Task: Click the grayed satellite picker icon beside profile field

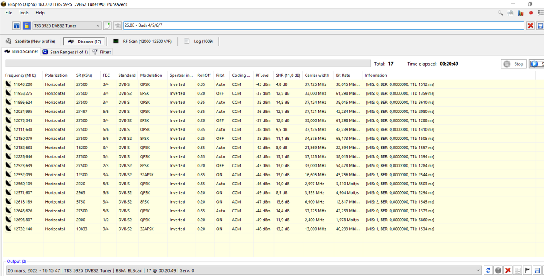Action: pyautogui.click(x=117, y=25)
